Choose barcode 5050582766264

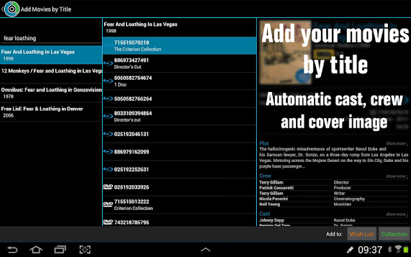click(x=180, y=98)
